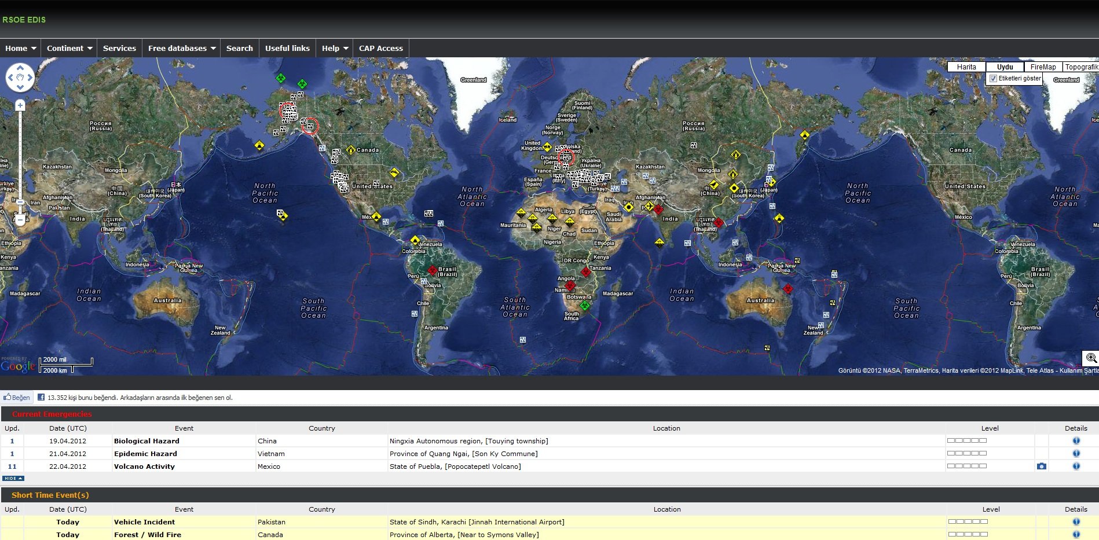Click the Facebook Beğen like button
Viewport: 1099px width, 540px height.
tap(16, 398)
